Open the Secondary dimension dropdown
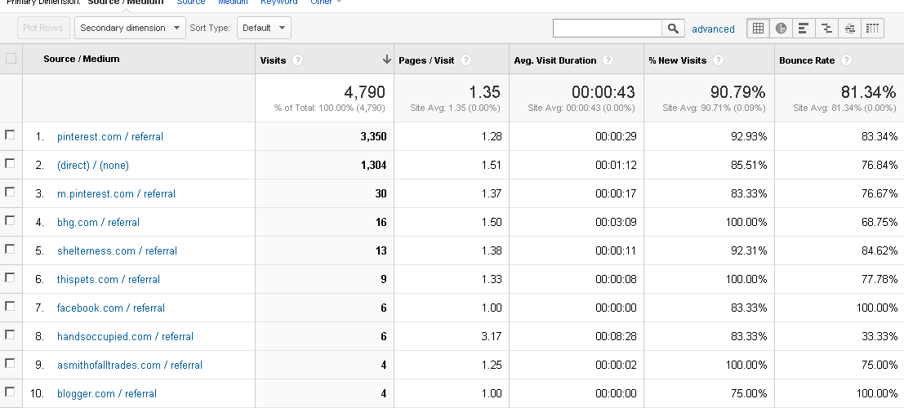 click(x=131, y=29)
